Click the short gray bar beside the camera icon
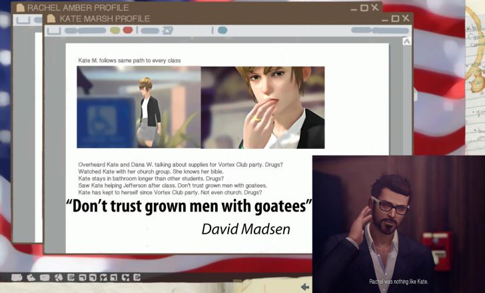485x293 pixels. coord(150,30)
